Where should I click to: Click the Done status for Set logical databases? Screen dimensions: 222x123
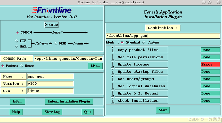point(210,86)
